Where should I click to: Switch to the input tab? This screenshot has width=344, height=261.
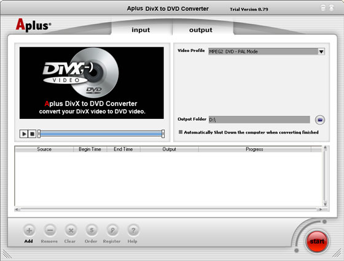[141, 30]
